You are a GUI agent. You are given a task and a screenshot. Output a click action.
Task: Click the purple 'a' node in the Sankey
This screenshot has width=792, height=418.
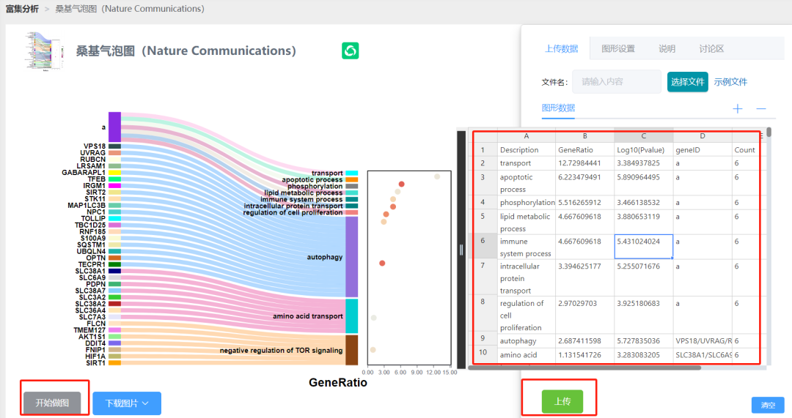114,127
